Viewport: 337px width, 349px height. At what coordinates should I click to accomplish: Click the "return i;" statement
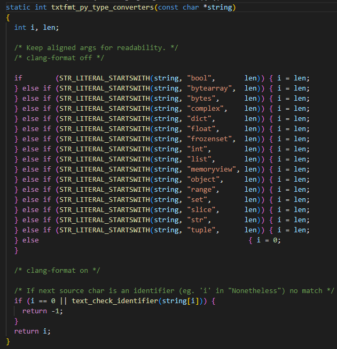point(33,331)
